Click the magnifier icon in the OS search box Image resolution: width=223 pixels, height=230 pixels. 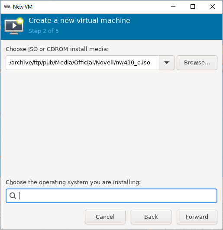pos(13,196)
